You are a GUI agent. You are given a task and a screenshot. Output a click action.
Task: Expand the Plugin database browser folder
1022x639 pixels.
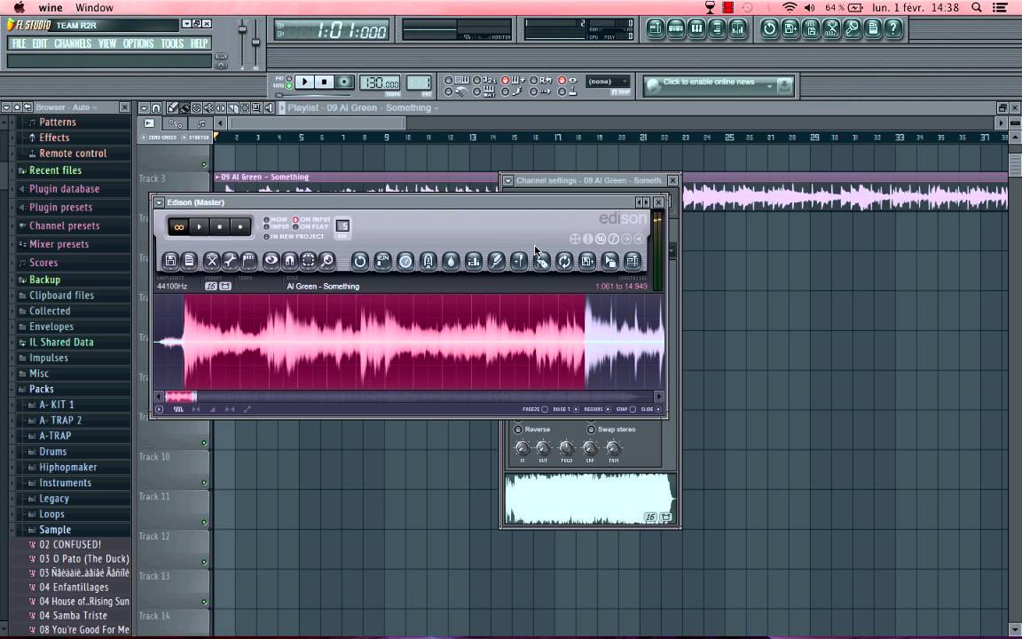(x=64, y=189)
